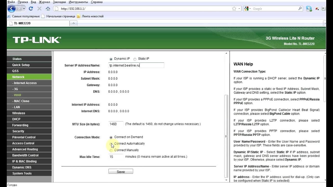
Task: Open the Лента новостей bookmark feed
Action: 90,16
